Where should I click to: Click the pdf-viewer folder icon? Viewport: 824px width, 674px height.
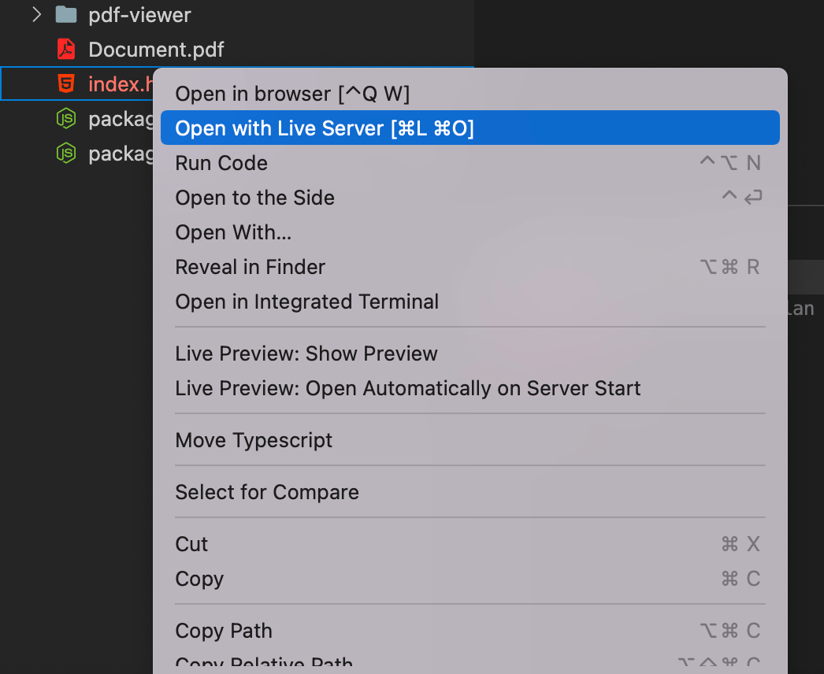click(x=66, y=15)
